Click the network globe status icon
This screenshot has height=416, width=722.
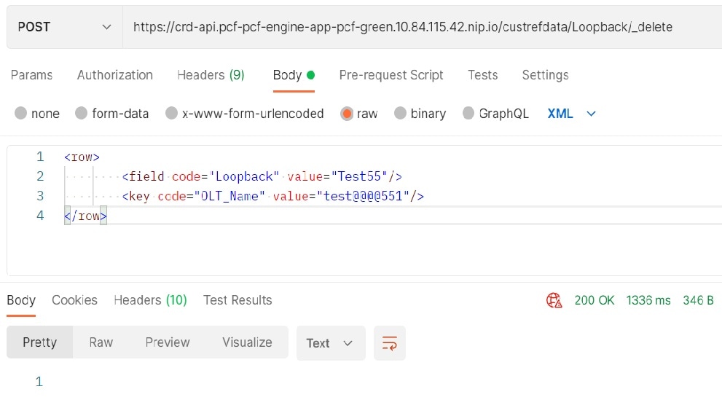[x=554, y=300]
